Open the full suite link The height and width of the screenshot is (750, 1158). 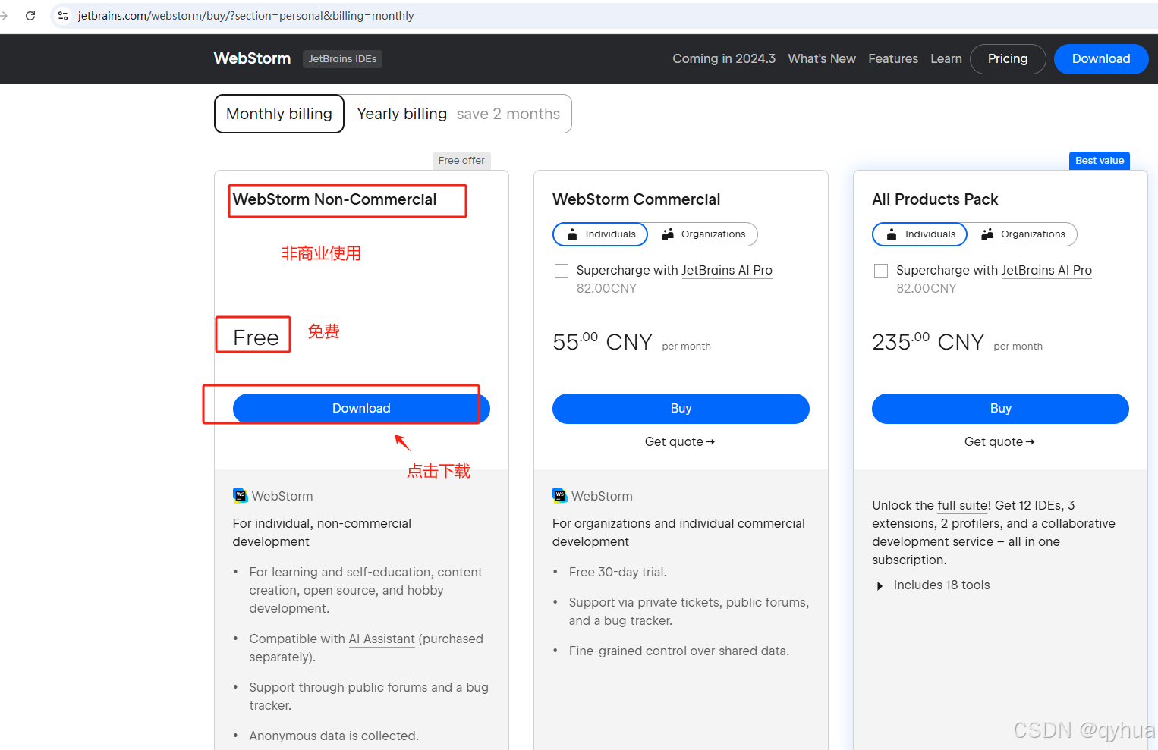tap(964, 505)
